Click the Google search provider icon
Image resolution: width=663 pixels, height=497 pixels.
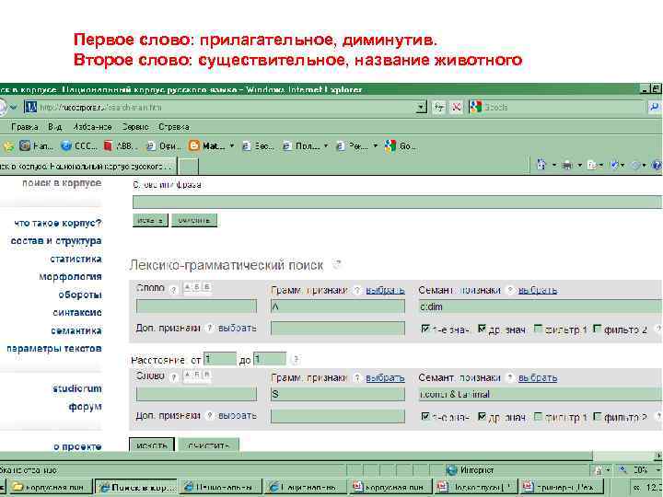(x=476, y=108)
